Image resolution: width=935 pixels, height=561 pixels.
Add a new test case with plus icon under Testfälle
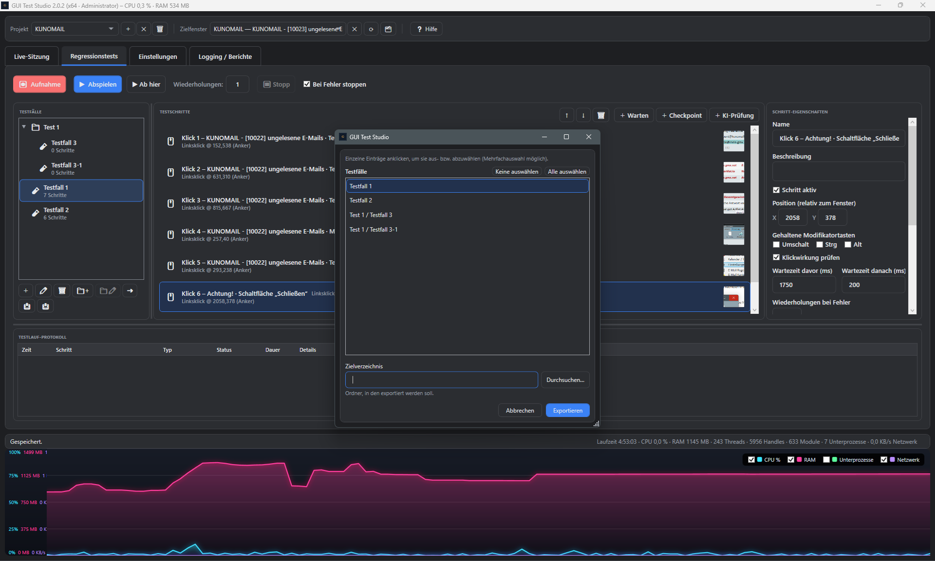(x=26, y=291)
